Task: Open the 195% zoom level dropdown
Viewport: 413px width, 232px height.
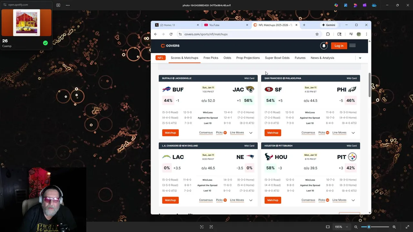Action: (341, 227)
